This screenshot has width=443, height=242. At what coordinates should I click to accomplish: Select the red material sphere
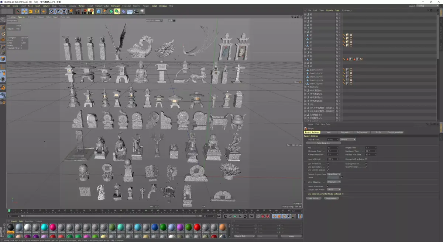pos(197,227)
